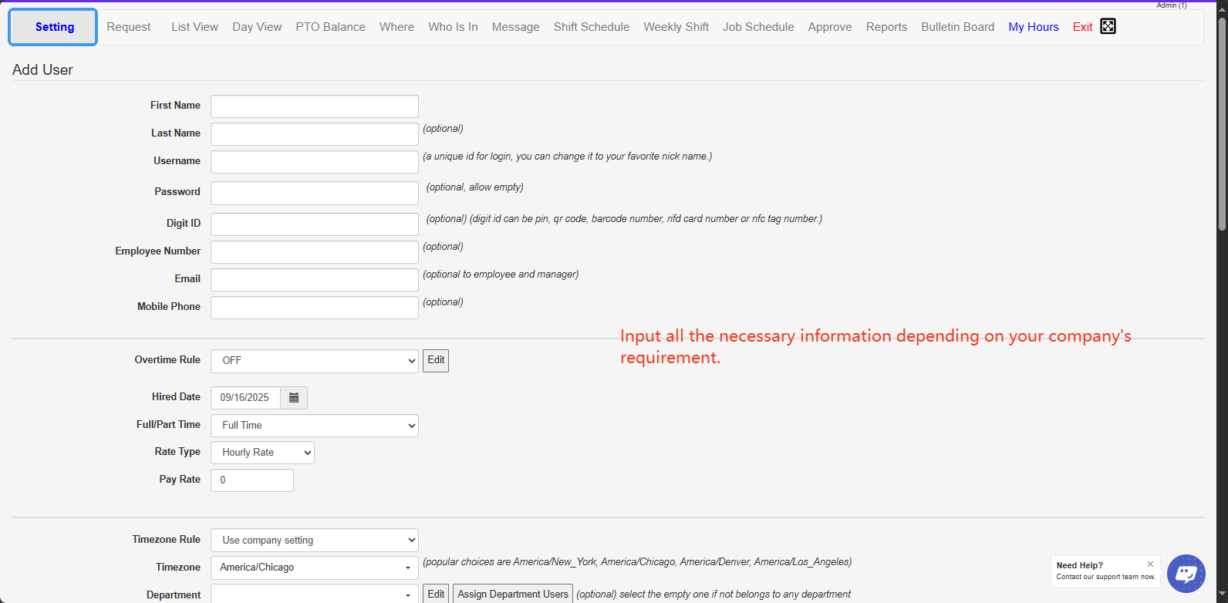Click the Edit button beside Overtime Rule
The image size is (1228, 603).
click(x=436, y=361)
